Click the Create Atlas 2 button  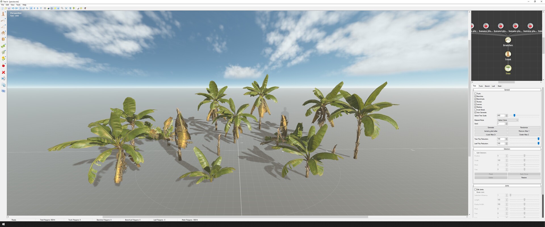tap(524, 134)
